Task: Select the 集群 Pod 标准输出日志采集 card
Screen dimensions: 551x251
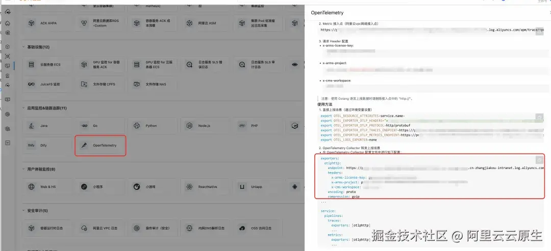Action: click(258, 23)
